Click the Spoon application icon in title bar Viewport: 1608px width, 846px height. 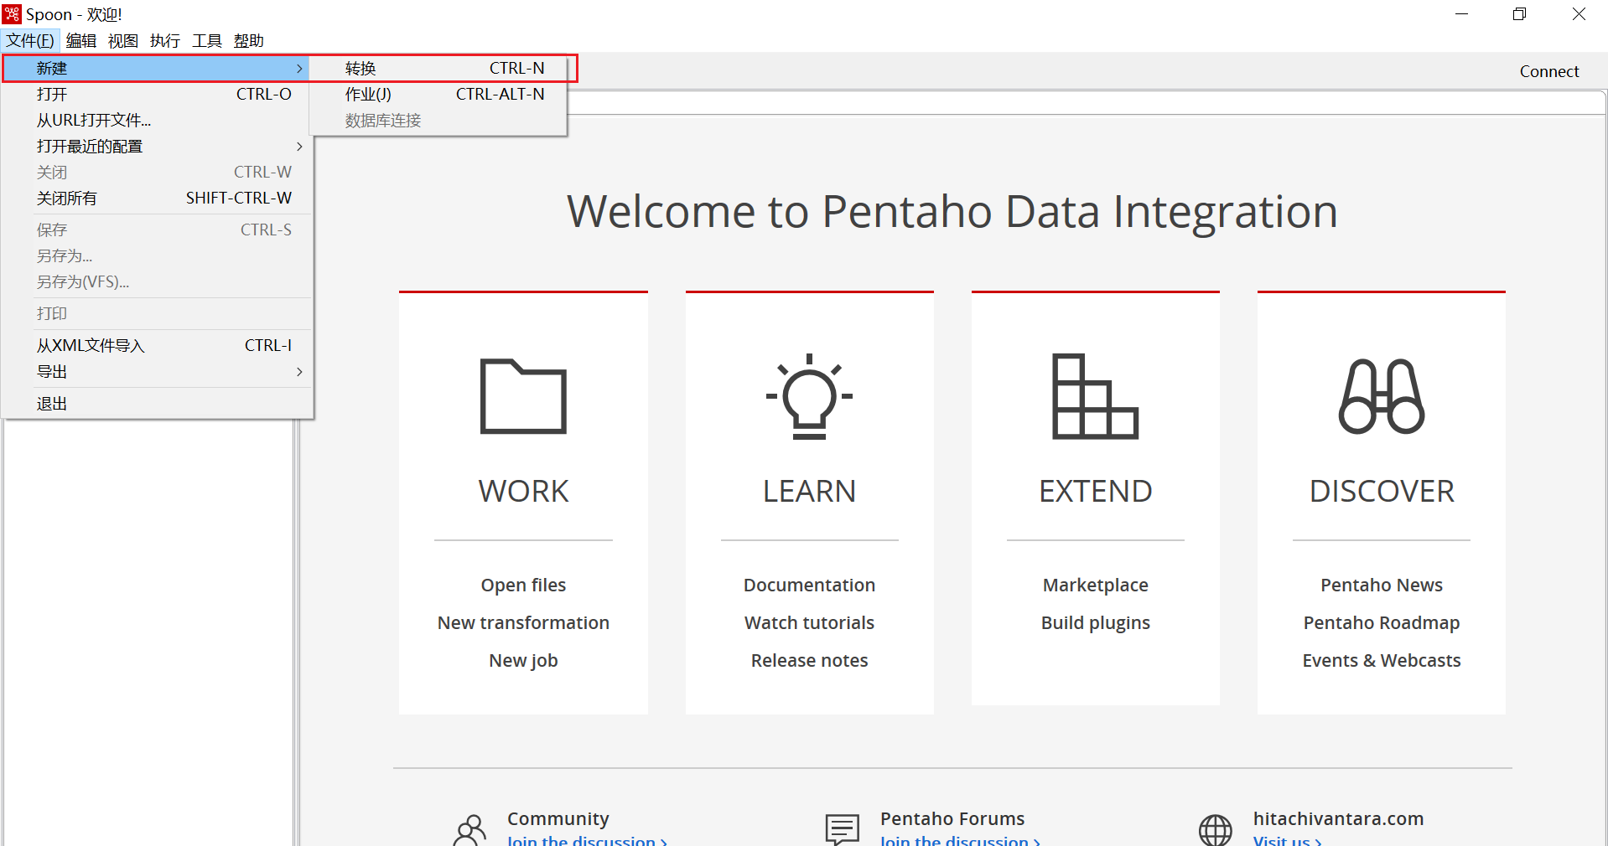coord(12,14)
